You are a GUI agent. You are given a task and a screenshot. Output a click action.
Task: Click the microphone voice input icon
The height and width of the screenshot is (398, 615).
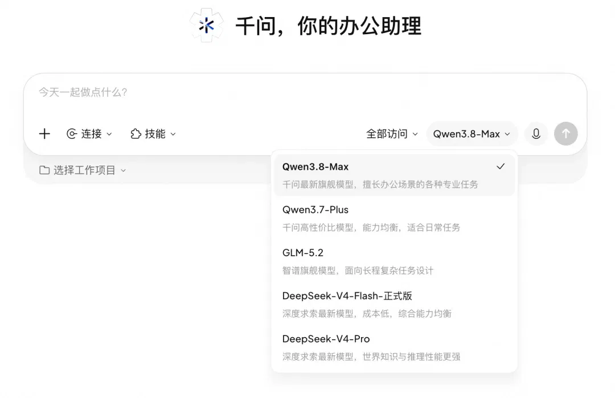536,134
